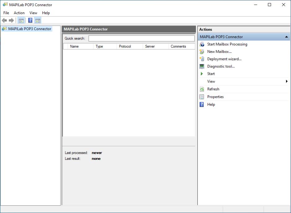
Task: Click the Deployment wizard icon
Action: (202, 59)
